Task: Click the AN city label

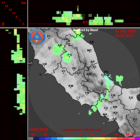Action: pos(92,42)
